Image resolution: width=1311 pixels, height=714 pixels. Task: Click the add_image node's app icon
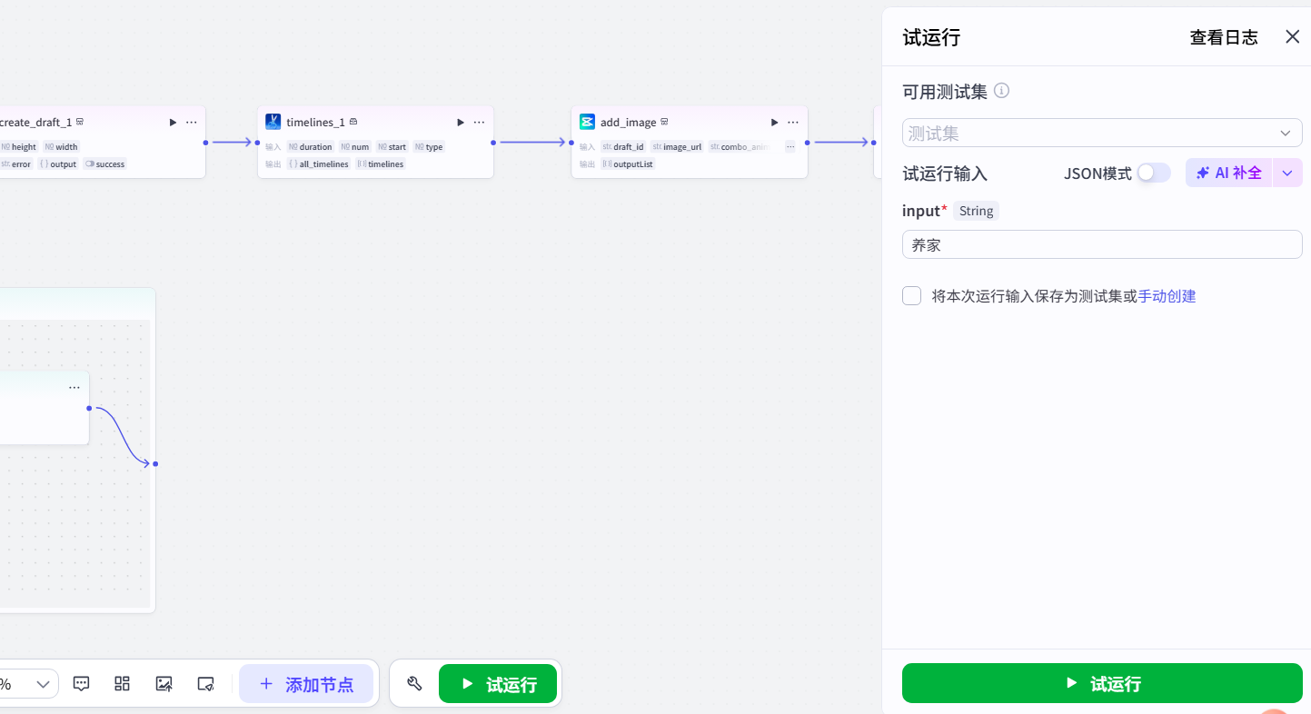pos(586,121)
